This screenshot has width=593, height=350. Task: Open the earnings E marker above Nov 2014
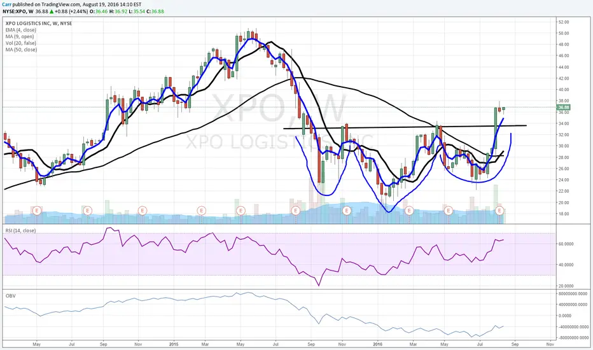click(142, 210)
